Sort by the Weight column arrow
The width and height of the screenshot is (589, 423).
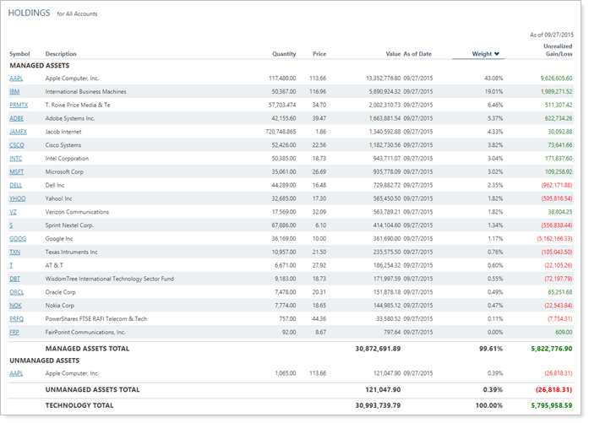click(x=497, y=54)
